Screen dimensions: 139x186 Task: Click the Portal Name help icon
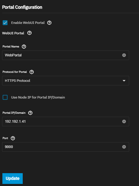(x=24, y=47)
